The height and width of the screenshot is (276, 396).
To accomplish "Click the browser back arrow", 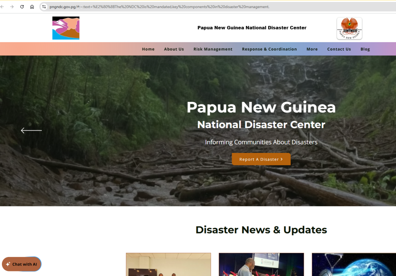I will (2, 7).
